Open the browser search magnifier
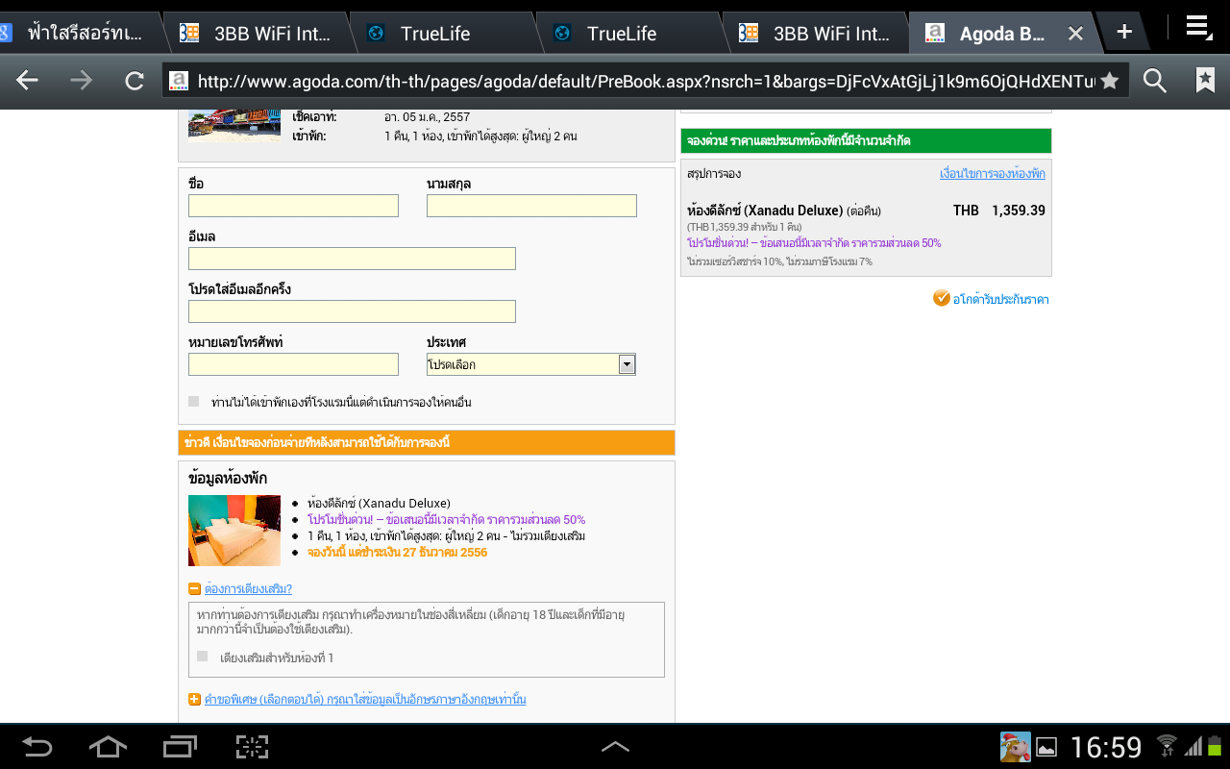This screenshot has width=1230, height=769. (x=1155, y=81)
